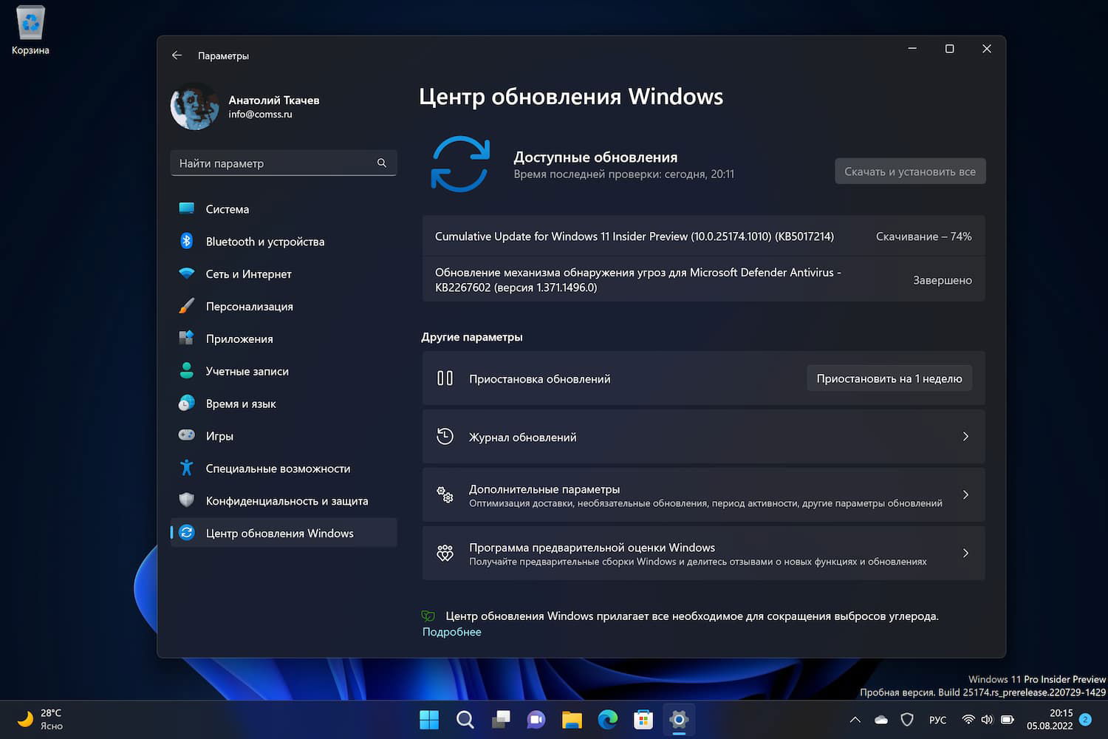
Task: Open Конфиденциальность и защита section
Action: 284,501
